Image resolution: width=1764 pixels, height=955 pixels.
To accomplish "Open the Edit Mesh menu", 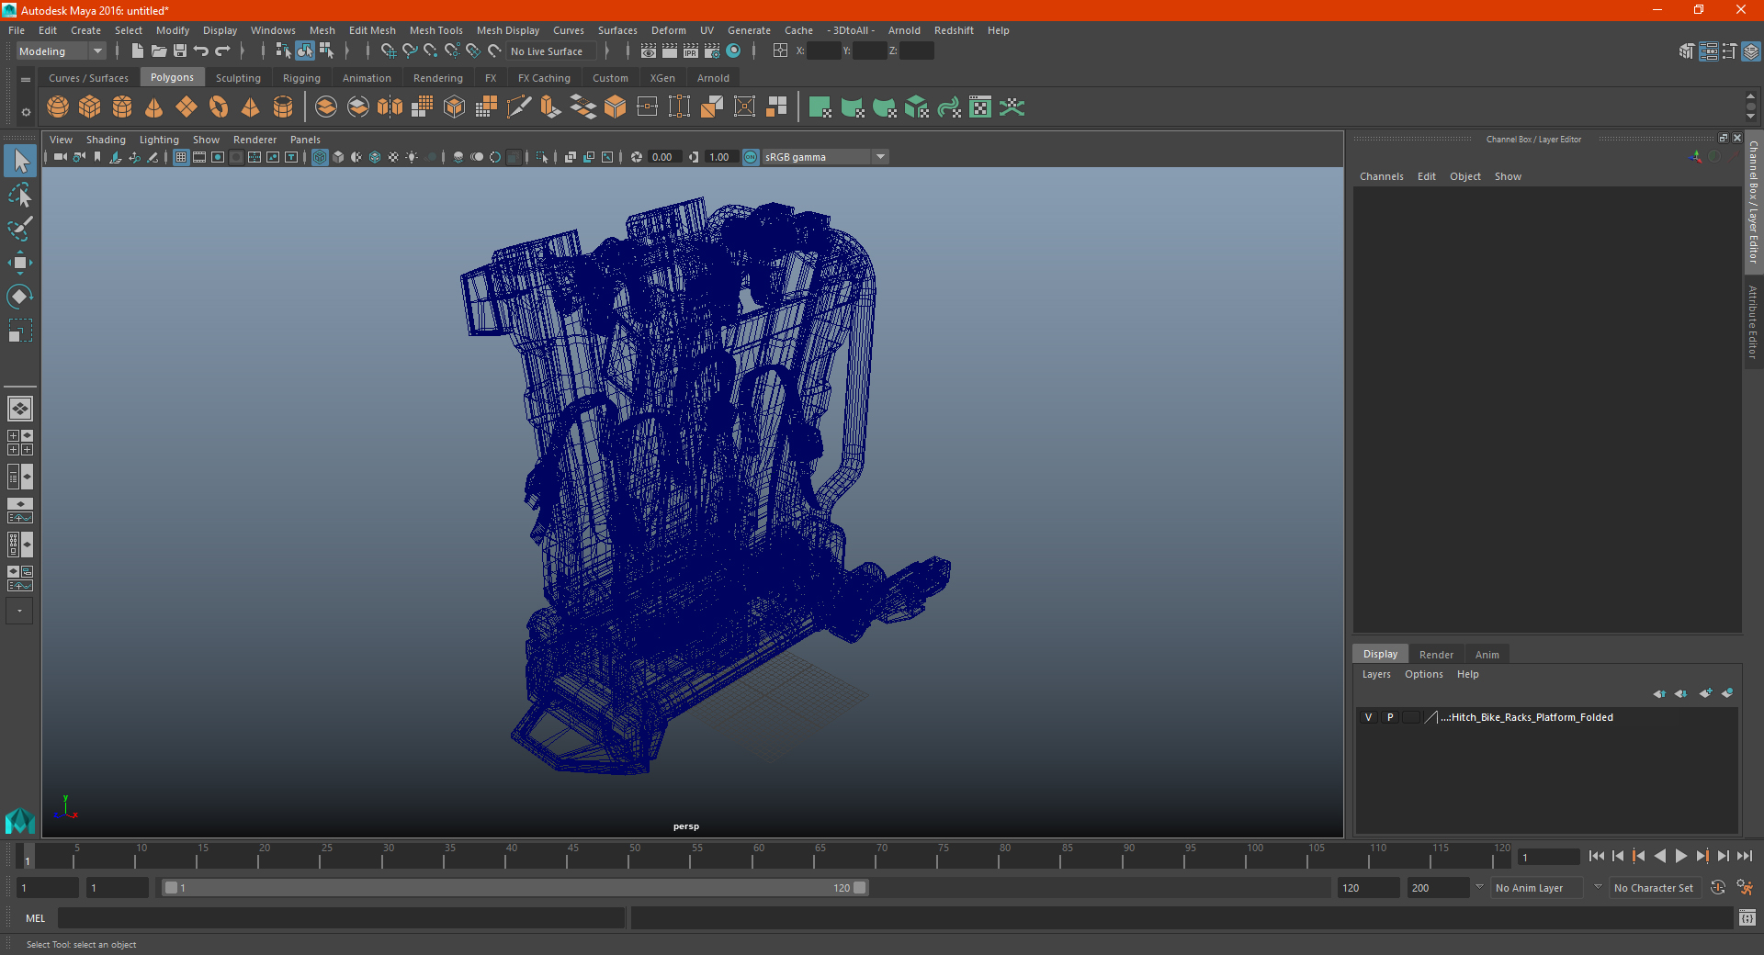I will (x=372, y=30).
